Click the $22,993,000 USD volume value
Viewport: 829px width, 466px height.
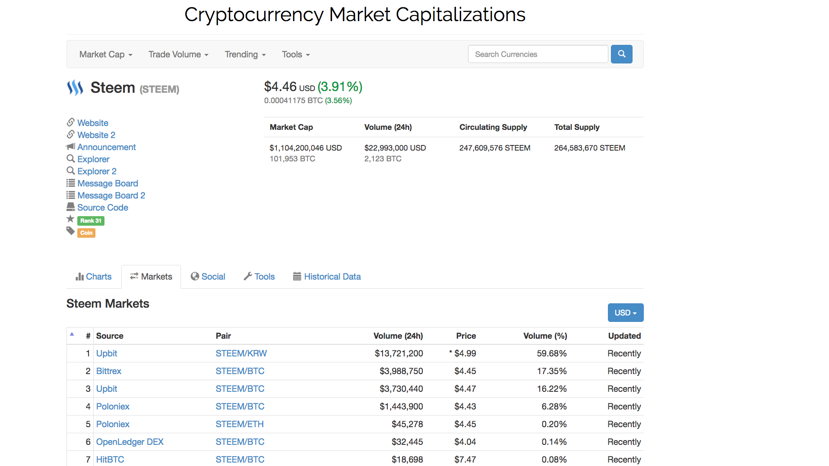point(395,148)
